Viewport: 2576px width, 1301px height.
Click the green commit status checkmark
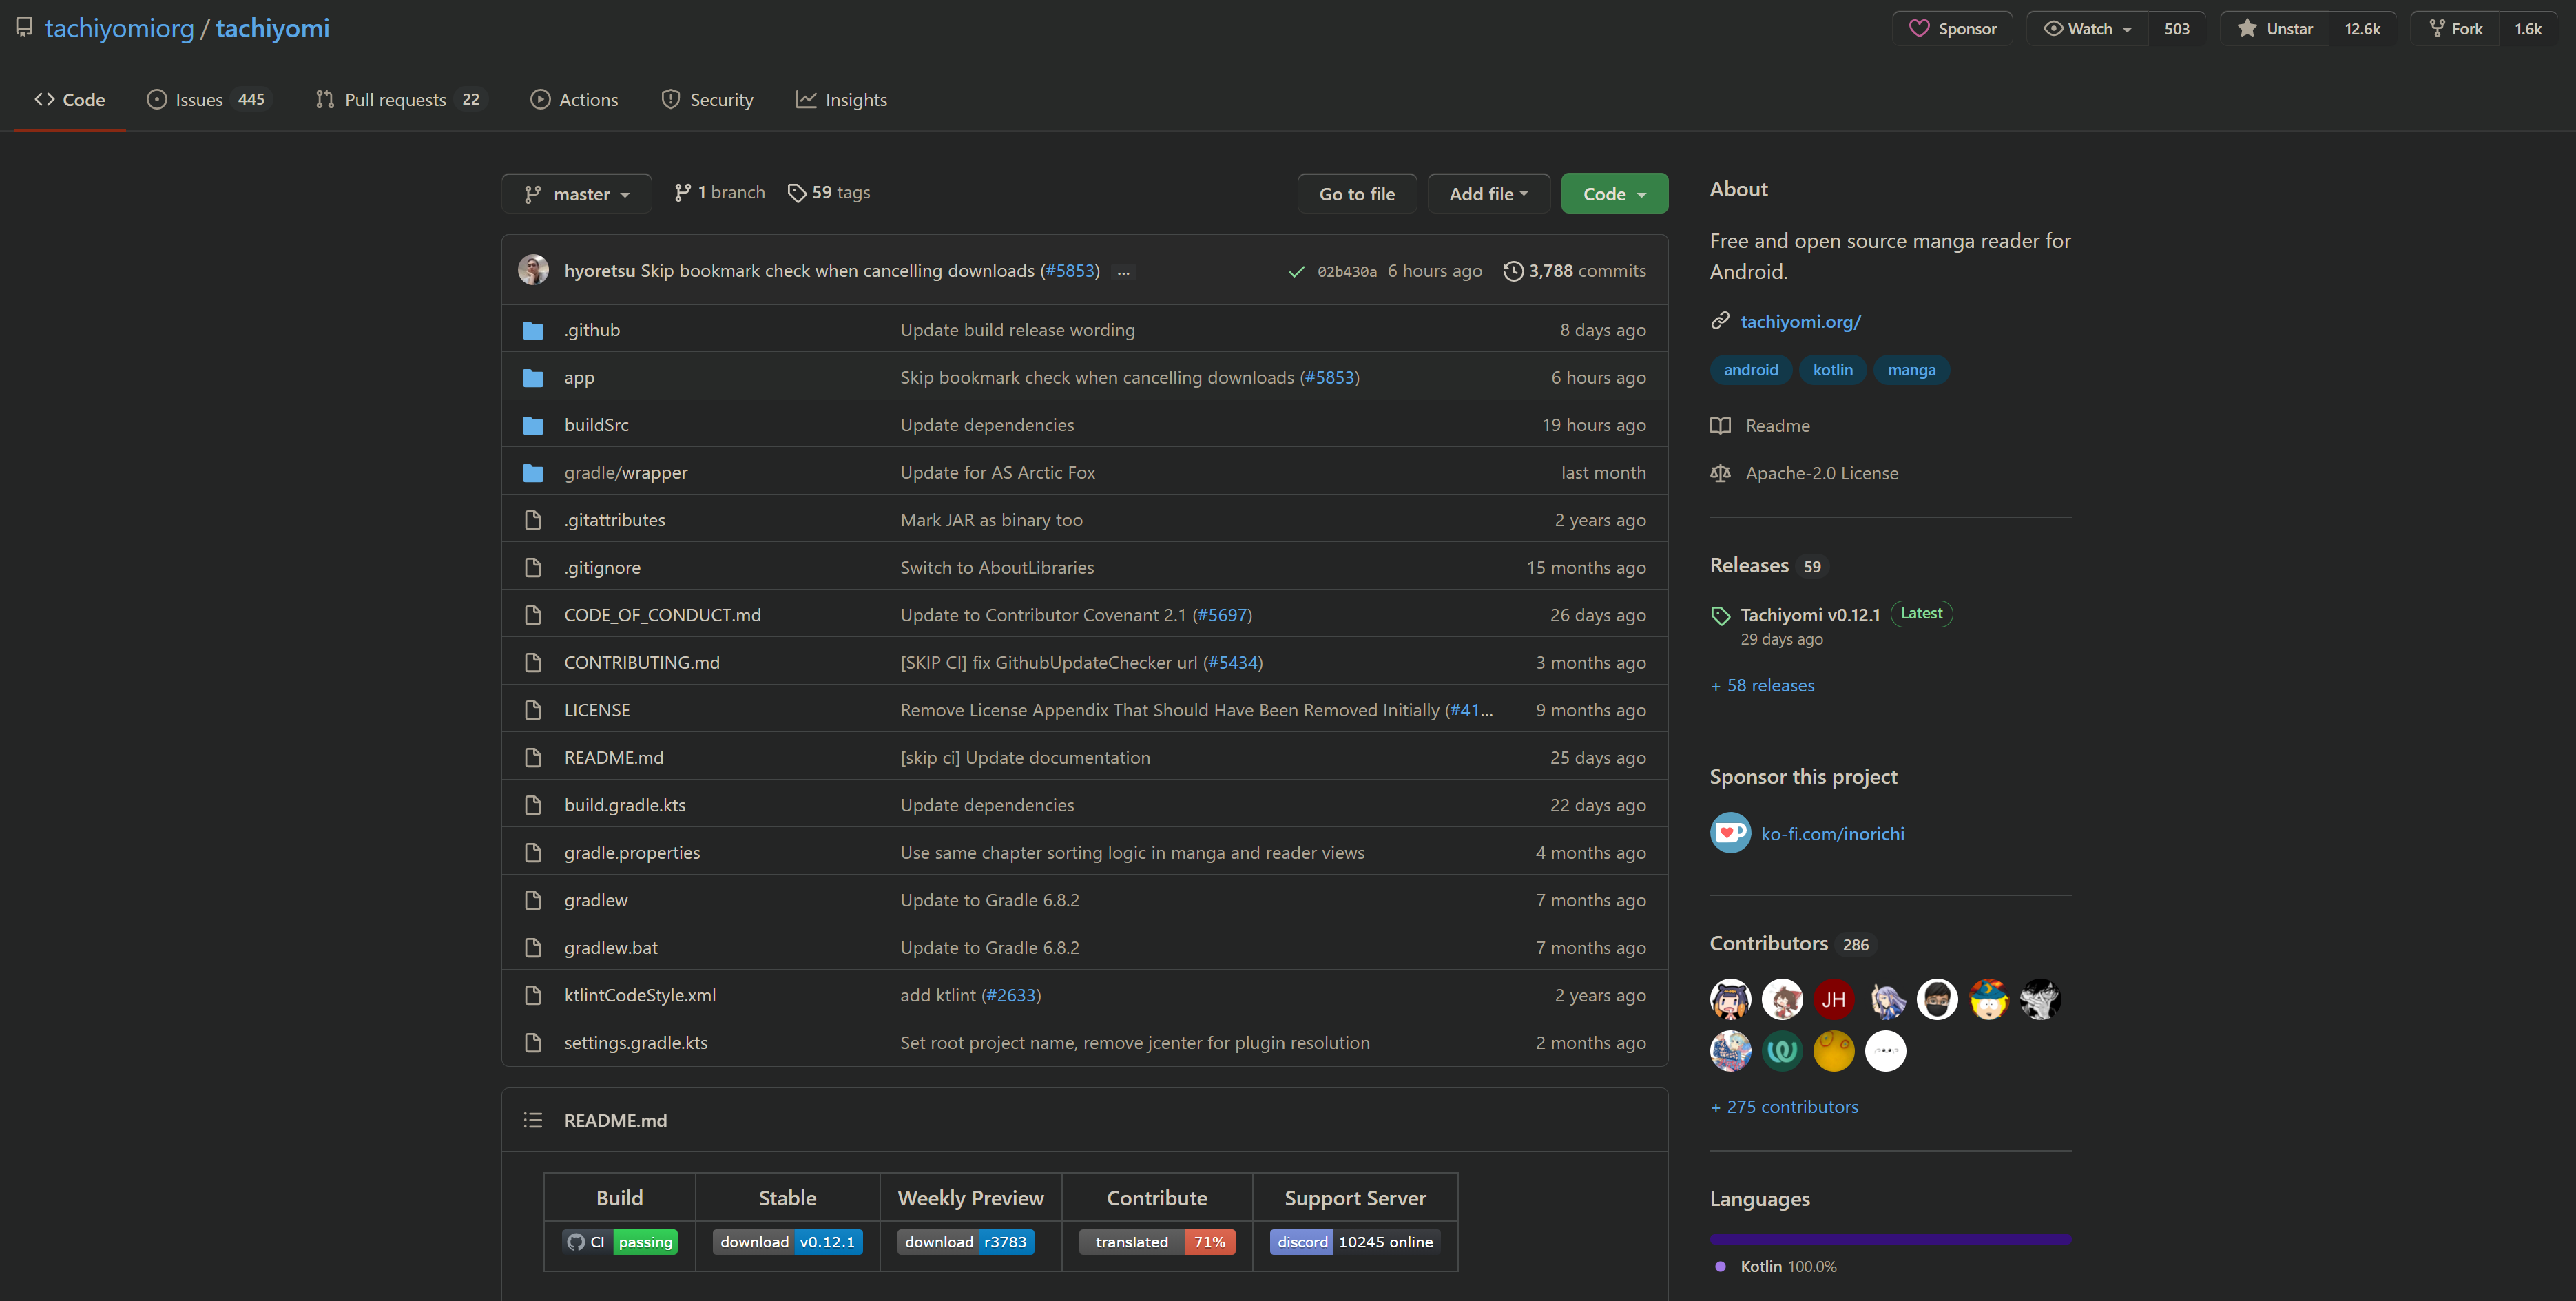coord(1296,272)
